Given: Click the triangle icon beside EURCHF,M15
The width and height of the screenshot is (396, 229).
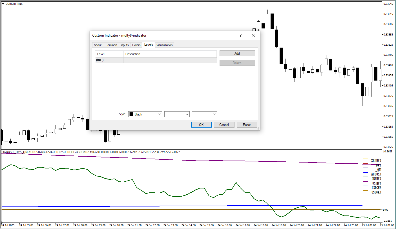Looking at the screenshot, I should coord(3,4).
